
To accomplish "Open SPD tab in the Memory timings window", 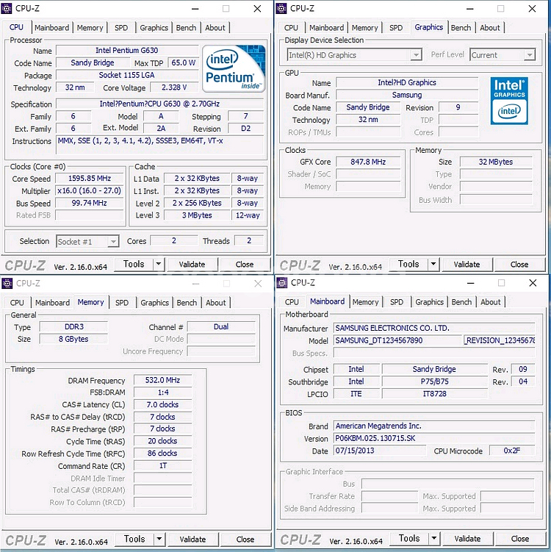I will [x=122, y=302].
